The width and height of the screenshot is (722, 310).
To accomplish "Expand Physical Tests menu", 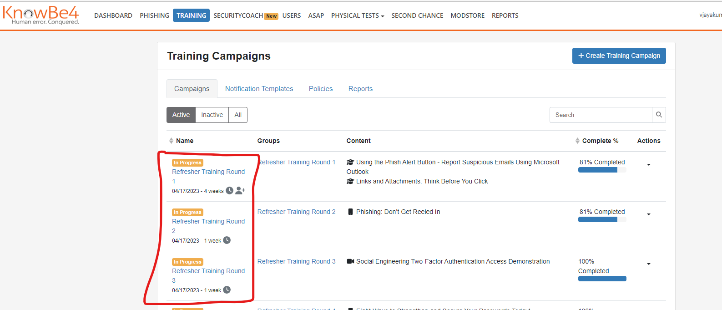I will tap(358, 15).
